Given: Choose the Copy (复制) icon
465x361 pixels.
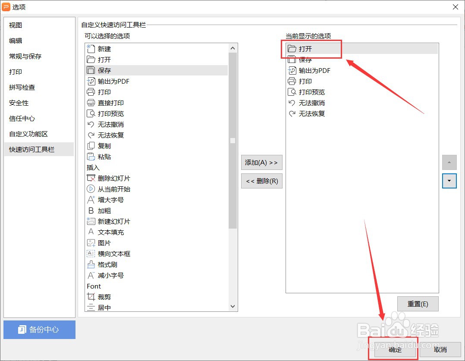Looking at the screenshot, I should tap(91, 146).
